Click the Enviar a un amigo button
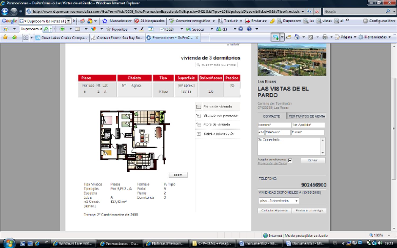Screen dimensions: 397x248 coord(309,210)
